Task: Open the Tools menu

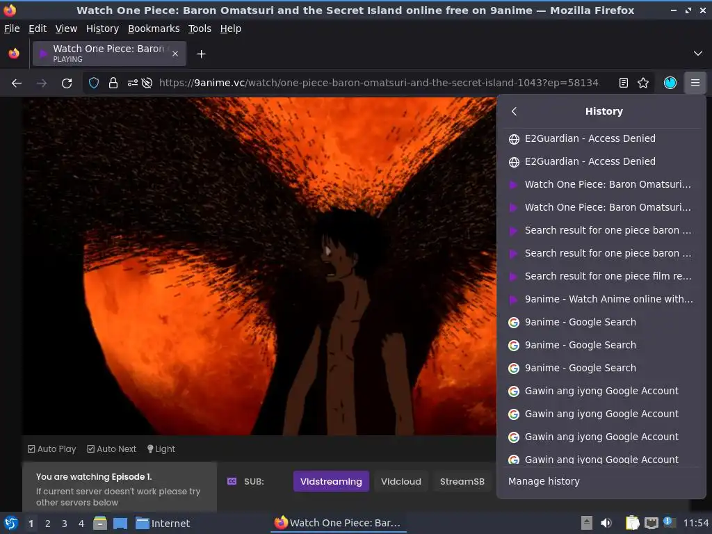Action: click(x=200, y=29)
